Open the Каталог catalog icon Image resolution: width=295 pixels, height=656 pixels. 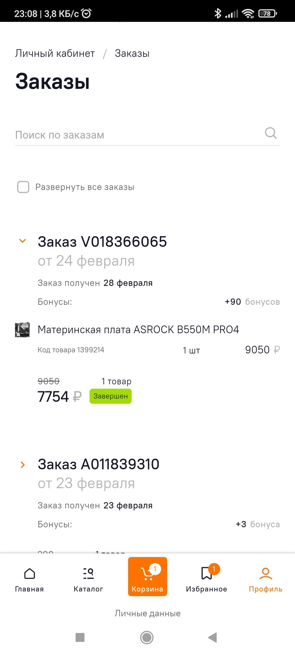tap(88, 574)
